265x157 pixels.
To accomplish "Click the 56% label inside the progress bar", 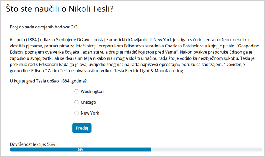I will (x=80, y=150).
